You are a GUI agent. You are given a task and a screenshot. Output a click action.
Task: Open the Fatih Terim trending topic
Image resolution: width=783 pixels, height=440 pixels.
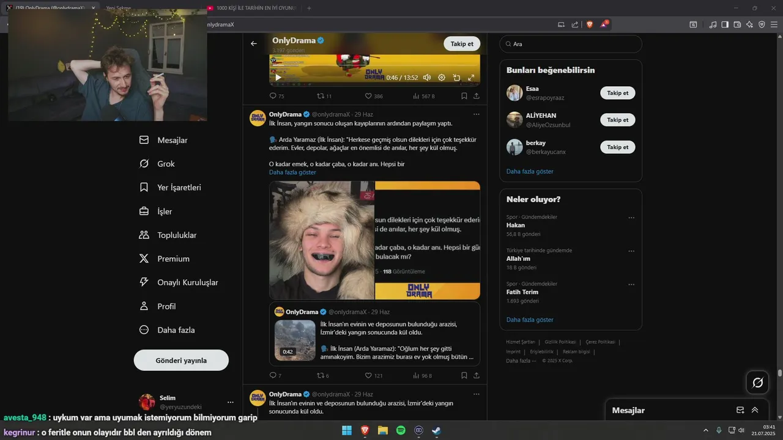pos(522,292)
